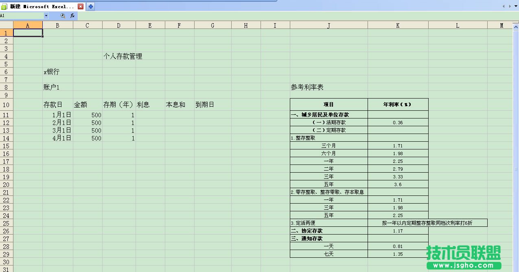Screen dimensions: 519x272
Task: Open a new workbook tab with the plus icon
Action: tap(90, 6)
